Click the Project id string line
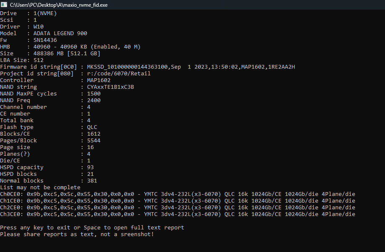Image resolution: width=385 pixels, height=252 pixels. [x=75, y=74]
